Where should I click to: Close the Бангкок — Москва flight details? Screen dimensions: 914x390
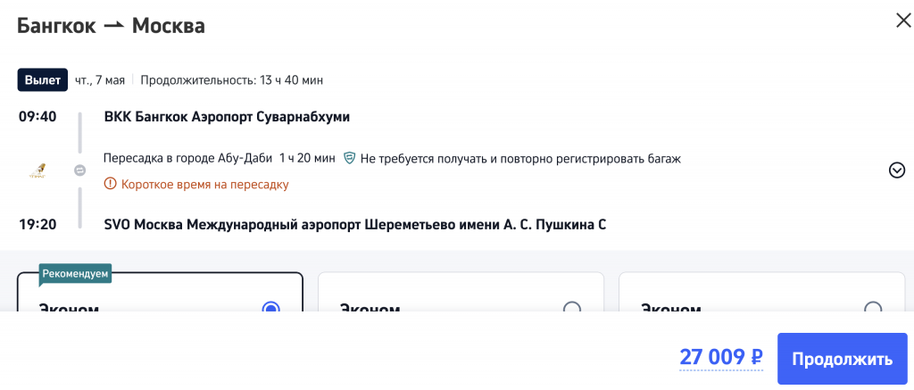click(x=903, y=21)
